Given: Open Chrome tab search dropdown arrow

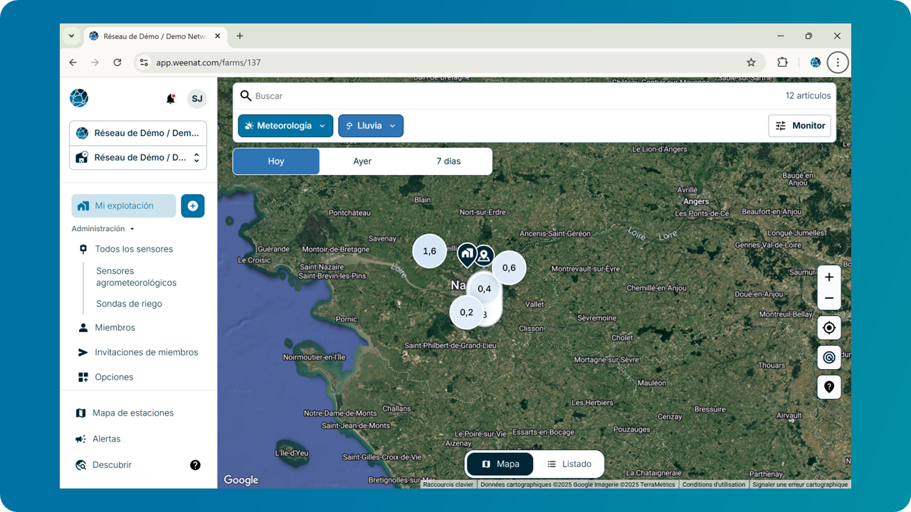Looking at the screenshot, I should [x=71, y=36].
